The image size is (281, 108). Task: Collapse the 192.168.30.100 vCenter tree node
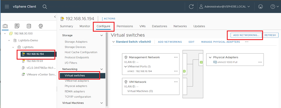(5, 33)
